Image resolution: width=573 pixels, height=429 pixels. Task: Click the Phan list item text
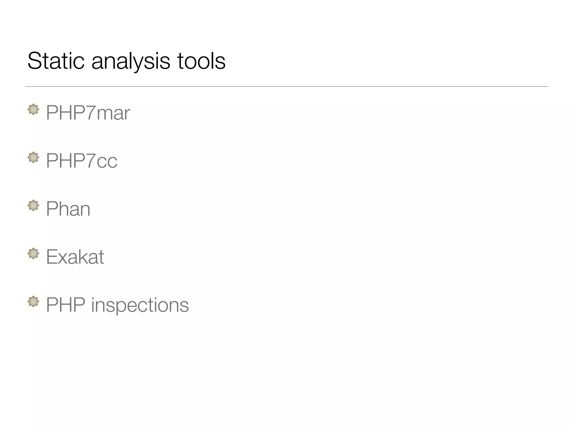[68, 209]
